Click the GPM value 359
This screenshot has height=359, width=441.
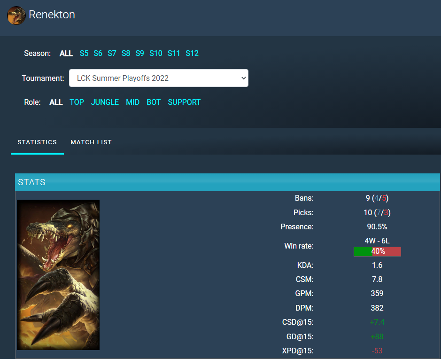pyautogui.click(x=377, y=293)
